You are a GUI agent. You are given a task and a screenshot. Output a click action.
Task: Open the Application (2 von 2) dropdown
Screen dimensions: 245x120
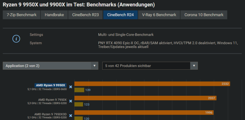coord(50,66)
